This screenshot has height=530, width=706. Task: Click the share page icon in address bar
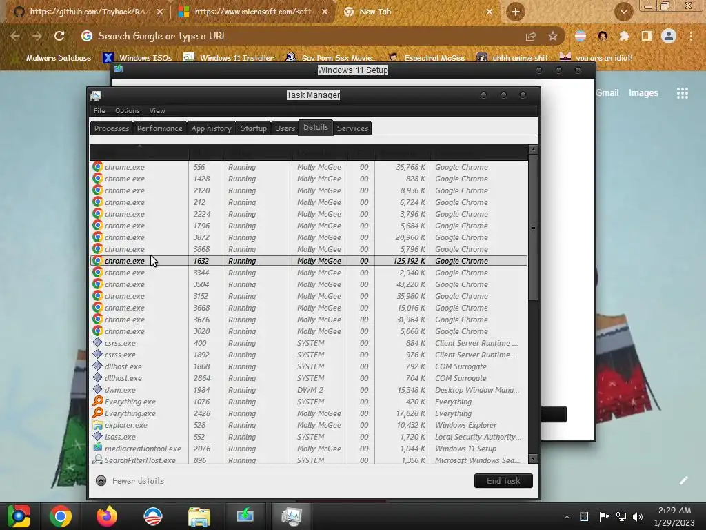[531, 37]
